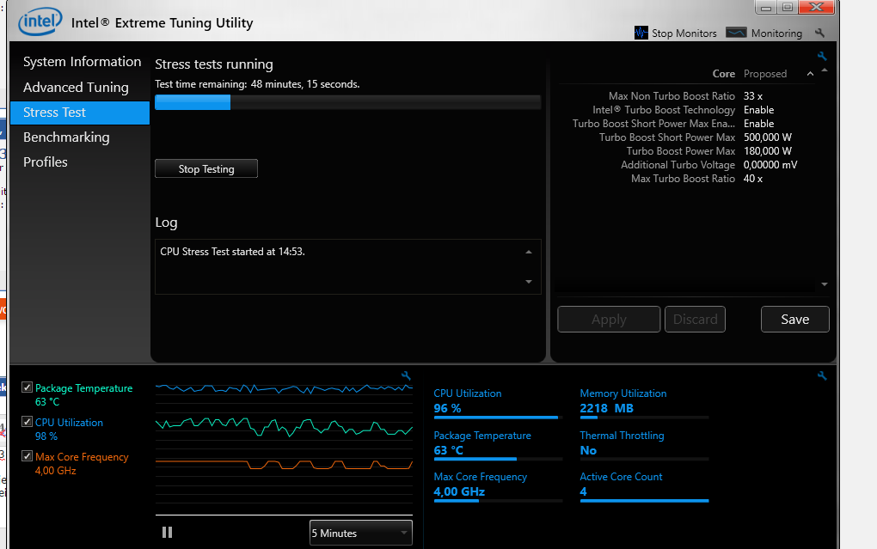The height and width of the screenshot is (549, 877).
Task: Click the Stop Testing button
Action: tap(206, 169)
